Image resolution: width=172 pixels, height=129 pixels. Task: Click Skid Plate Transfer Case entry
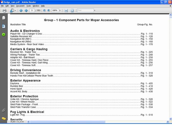click(23, 107)
